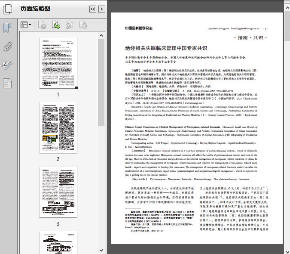Click the 页面缩略图 panel title

click(x=35, y=9)
